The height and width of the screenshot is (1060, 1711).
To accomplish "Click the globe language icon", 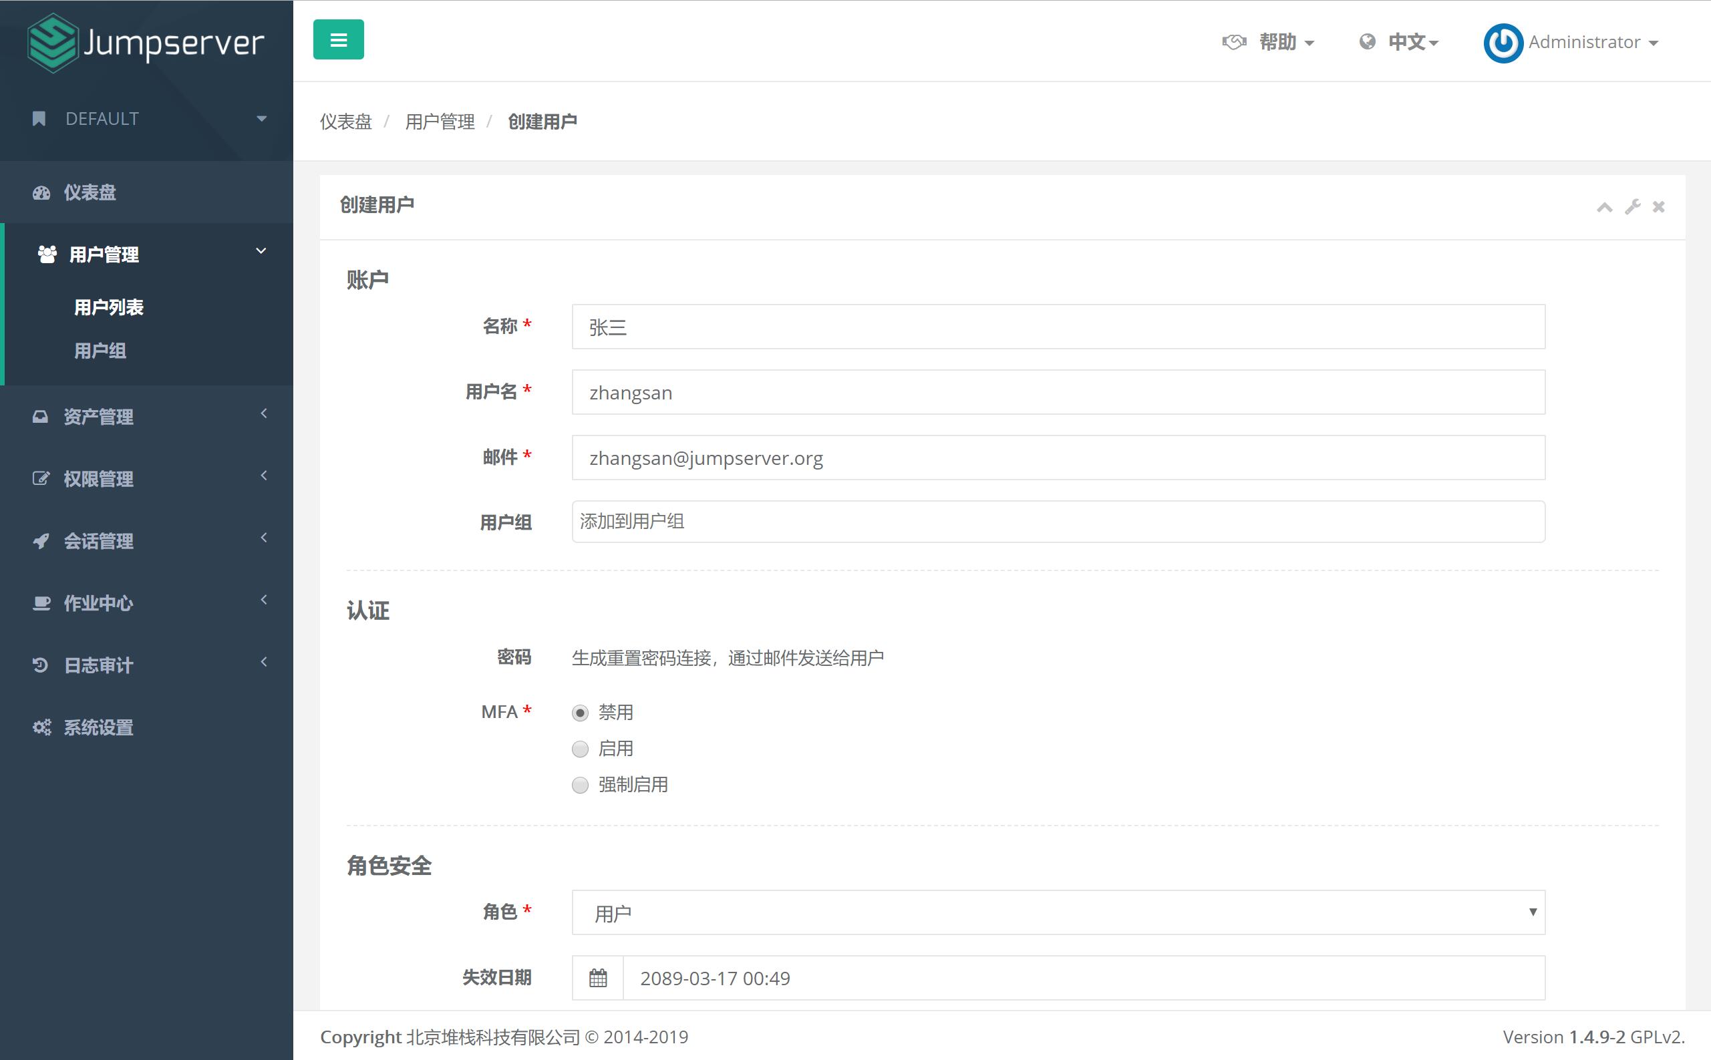I will pos(1367,42).
